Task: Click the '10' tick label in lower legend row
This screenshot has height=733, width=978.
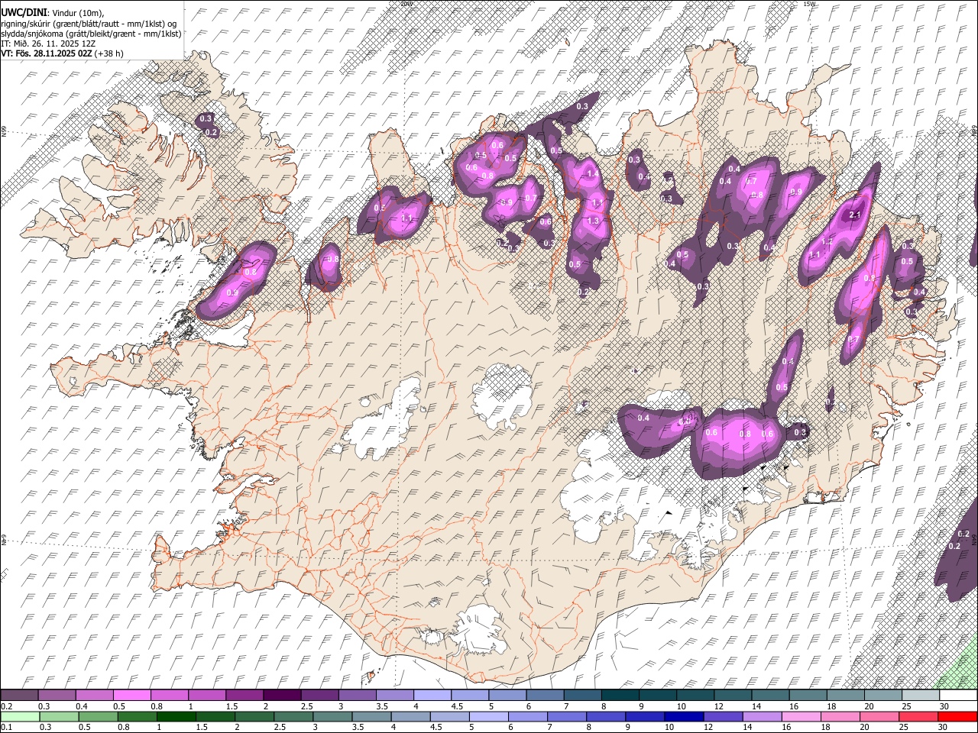Action: (669, 728)
